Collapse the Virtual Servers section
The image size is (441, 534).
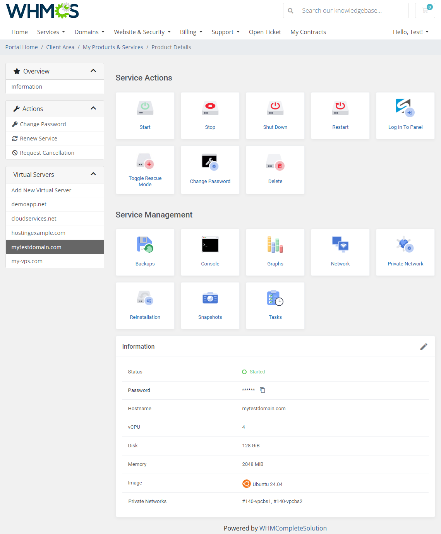coord(93,174)
